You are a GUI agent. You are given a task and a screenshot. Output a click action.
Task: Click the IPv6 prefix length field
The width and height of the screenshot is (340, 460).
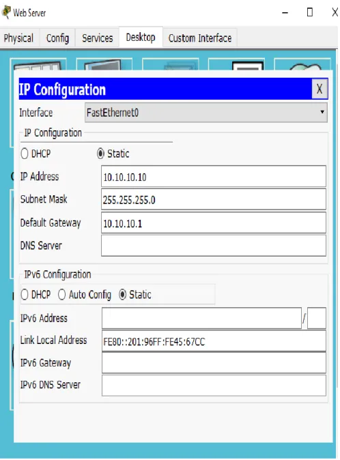[317, 318]
